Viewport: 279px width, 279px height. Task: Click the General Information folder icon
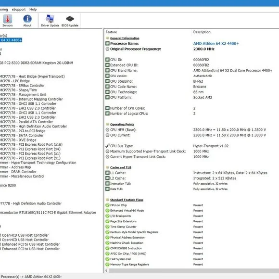pyautogui.click(x=107, y=38)
